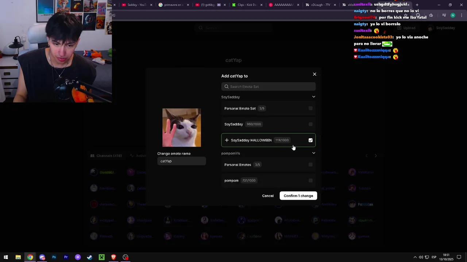Image resolution: width=467 pixels, height=262 pixels.
Task: Click inside the Search Emote Set field
Action: point(269,87)
